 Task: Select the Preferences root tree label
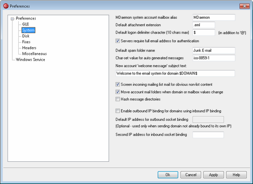(26, 18)
